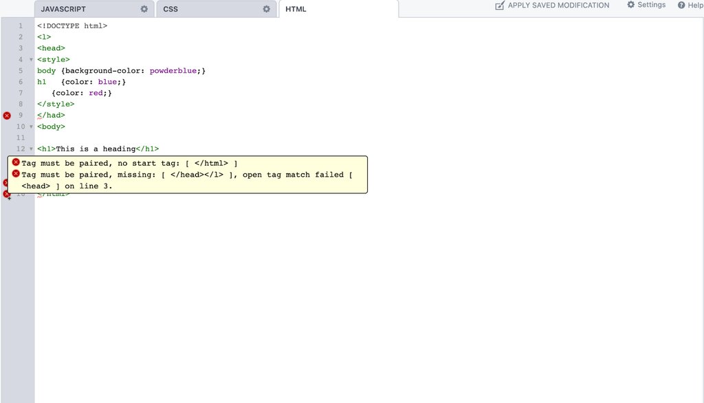Click the error icon on the first tooltip message
This screenshot has height=403, width=704.
click(16, 162)
